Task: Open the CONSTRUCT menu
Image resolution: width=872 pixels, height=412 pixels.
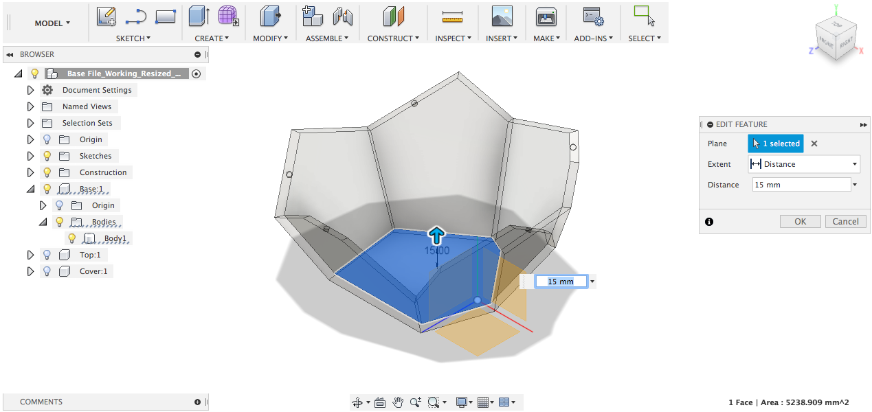Action: 393,38
